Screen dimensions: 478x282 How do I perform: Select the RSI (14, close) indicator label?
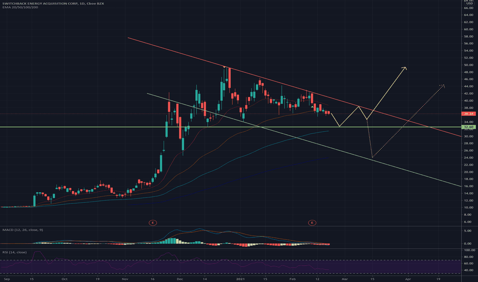(14, 252)
